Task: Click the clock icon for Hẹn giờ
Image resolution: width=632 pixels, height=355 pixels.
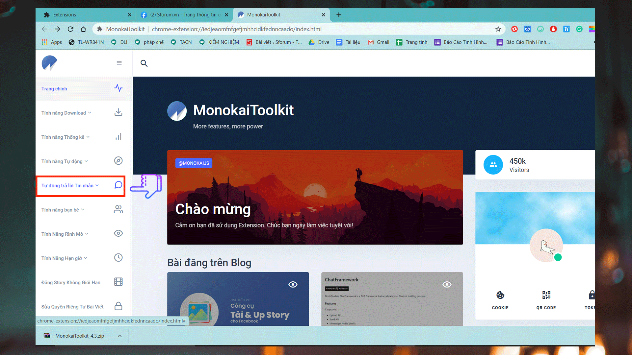Action: (118, 258)
